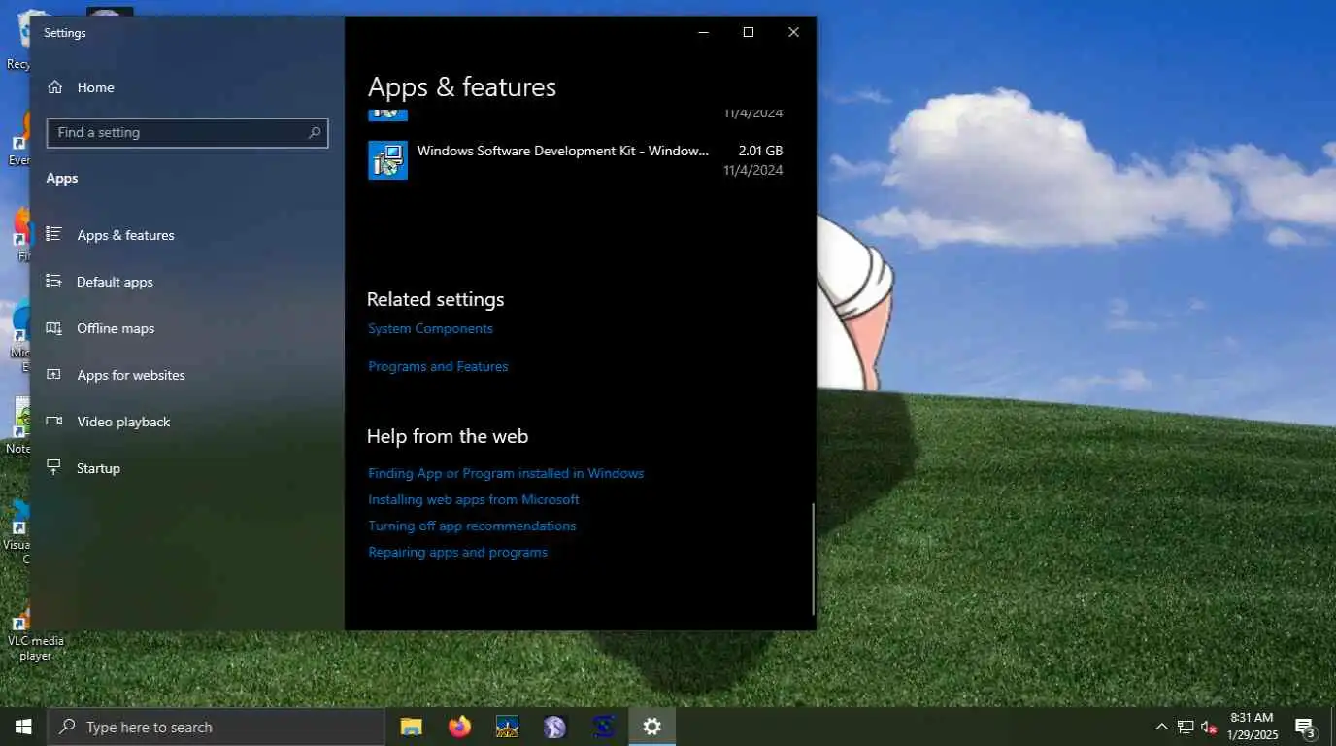Click the taskbar clock showing 8:31 AM
This screenshot has height=746, width=1336.
1252,727
